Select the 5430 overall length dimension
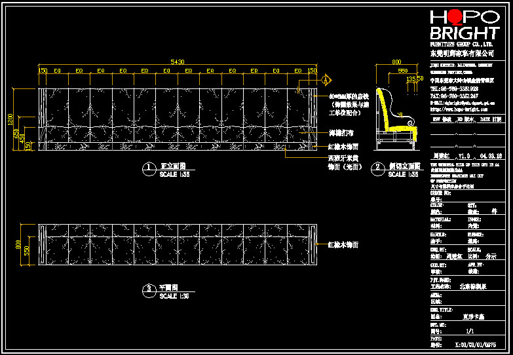This screenshot has height=355, width=513. tap(178, 62)
